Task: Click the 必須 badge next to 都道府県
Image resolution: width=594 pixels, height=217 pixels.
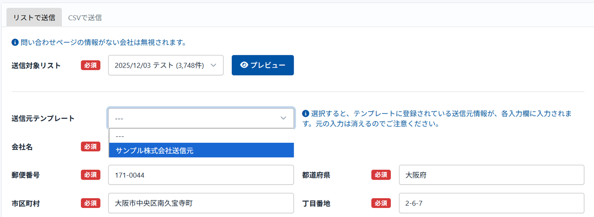Action: pos(381,175)
